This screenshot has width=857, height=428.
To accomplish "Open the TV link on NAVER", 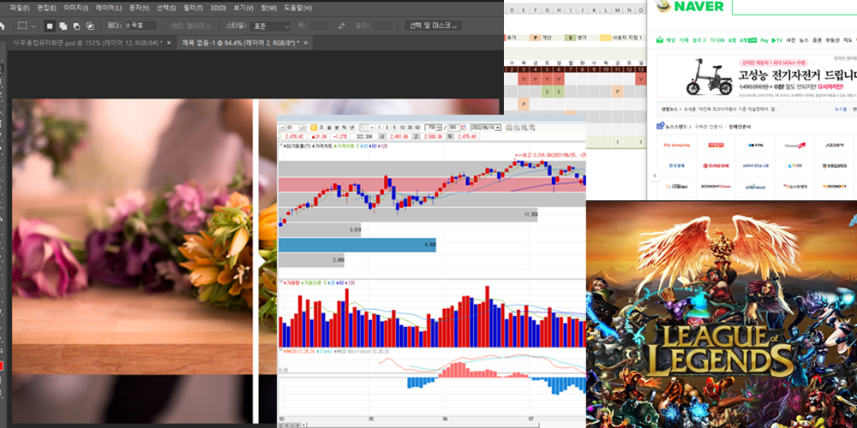I will 777,40.
